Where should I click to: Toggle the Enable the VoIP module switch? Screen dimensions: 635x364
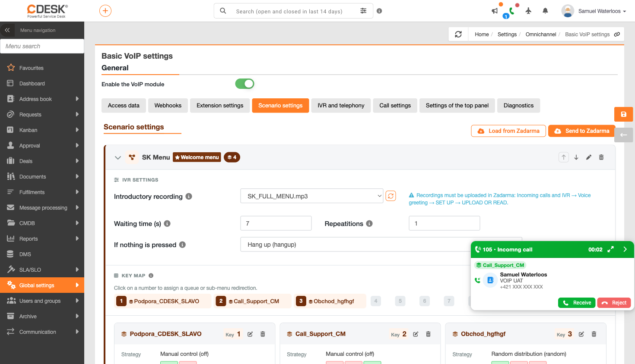[x=244, y=84]
